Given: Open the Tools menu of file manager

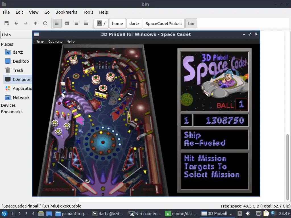Looking at the screenshot, I should pos(88,12).
